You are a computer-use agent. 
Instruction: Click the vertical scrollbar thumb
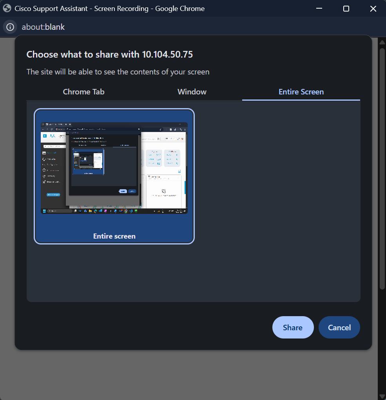click(382, 168)
